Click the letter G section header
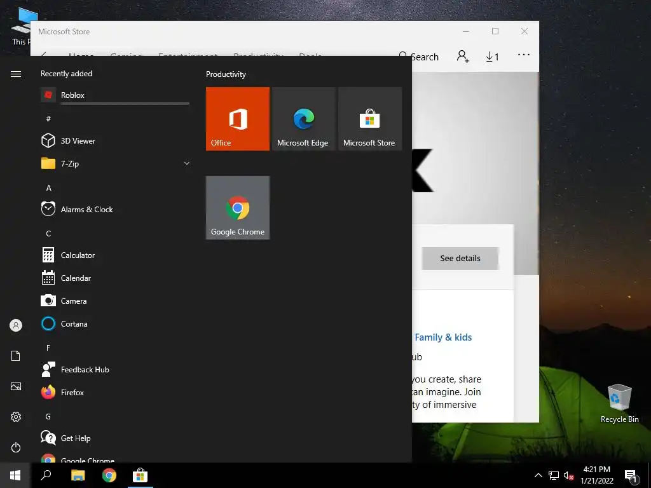 [x=48, y=417]
